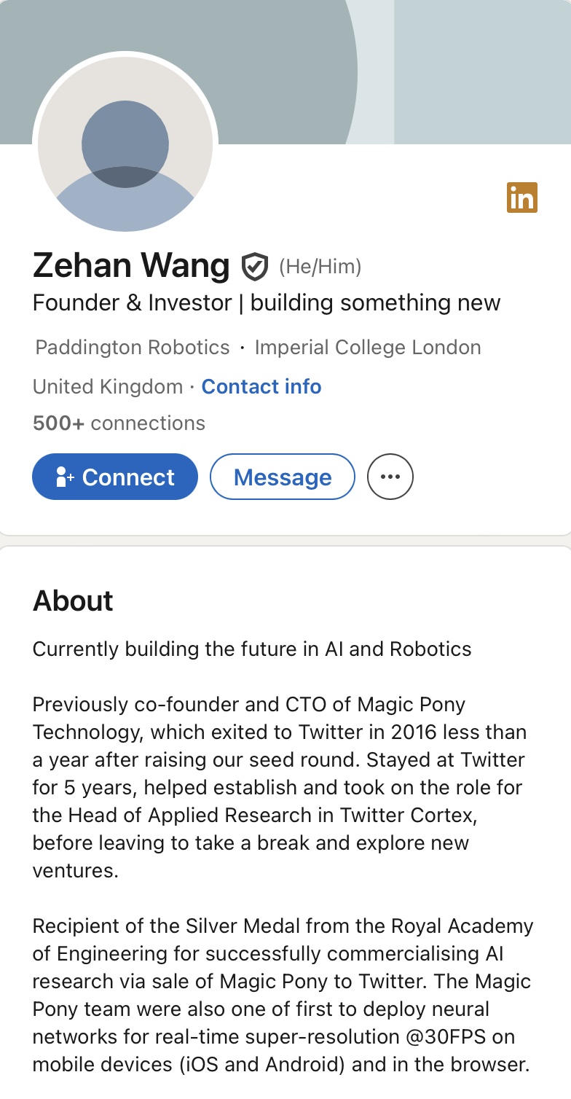Click the (He/Him) pronouns label
Viewport: 571px width, 1099px height.
pyautogui.click(x=320, y=267)
